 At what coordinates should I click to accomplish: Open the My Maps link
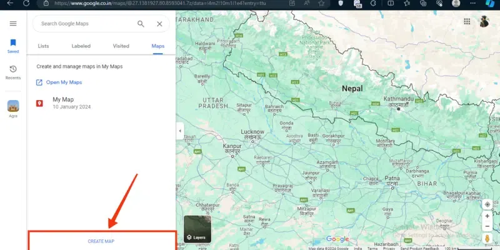pyautogui.click(x=59, y=82)
